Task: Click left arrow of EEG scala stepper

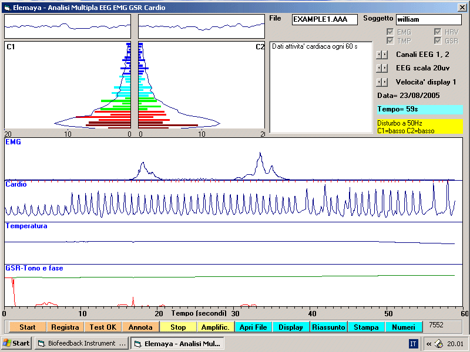Action: [x=380, y=68]
